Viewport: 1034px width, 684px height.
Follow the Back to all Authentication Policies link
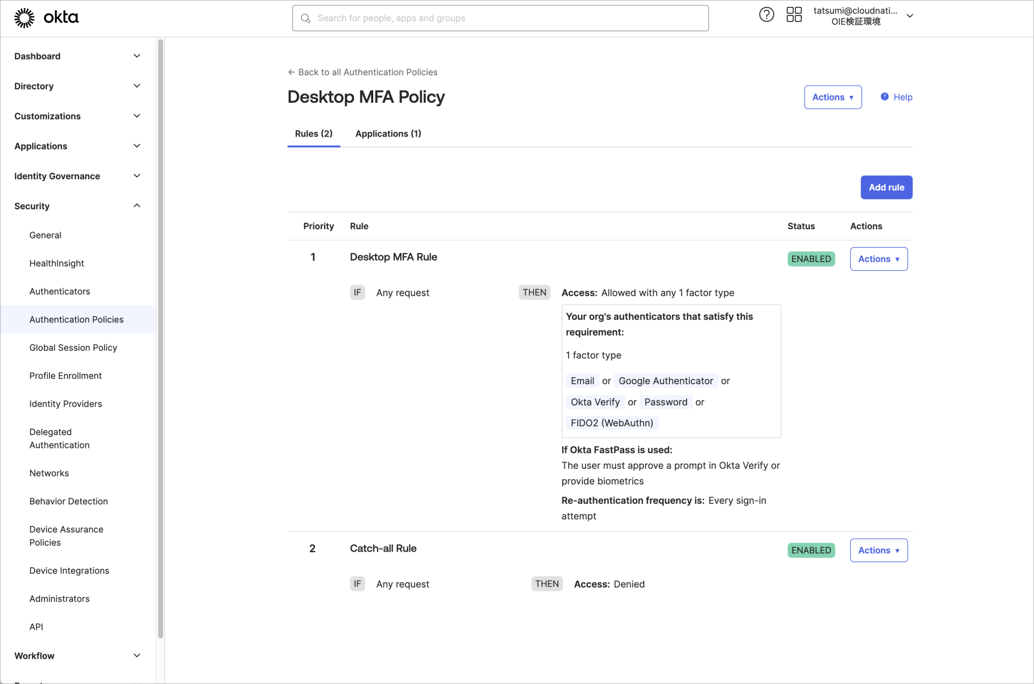pos(368,72)
